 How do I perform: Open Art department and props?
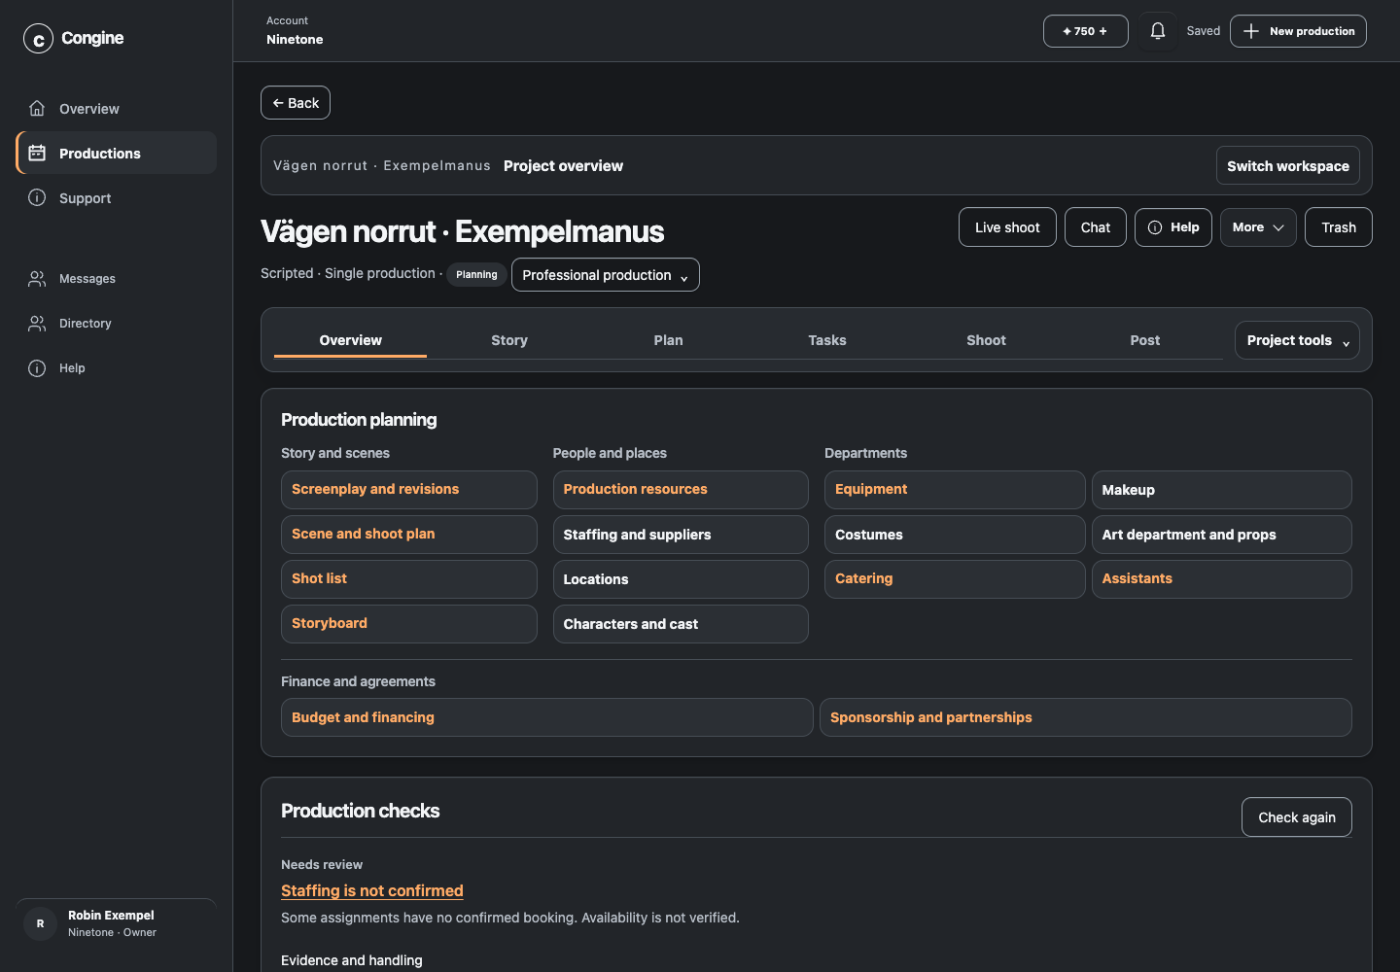(1221, 535)
